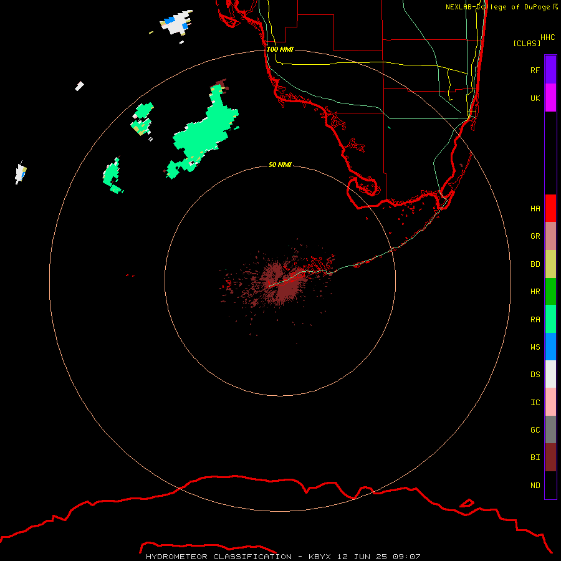Image resolution: width=561 pixels, height=561 pixels.
Task: Click the BI legend label
Action: pos(535,458)
